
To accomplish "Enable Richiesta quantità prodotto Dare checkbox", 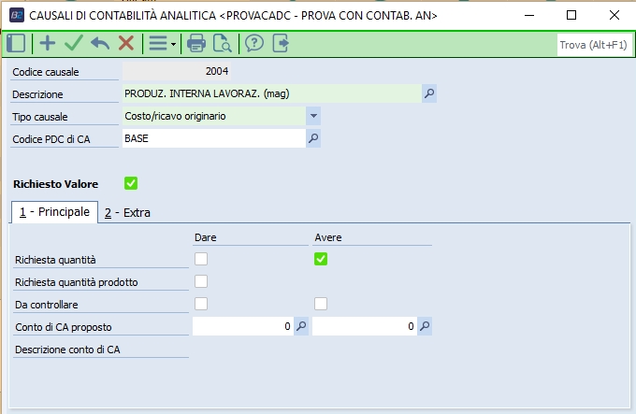I will point(201,281).
